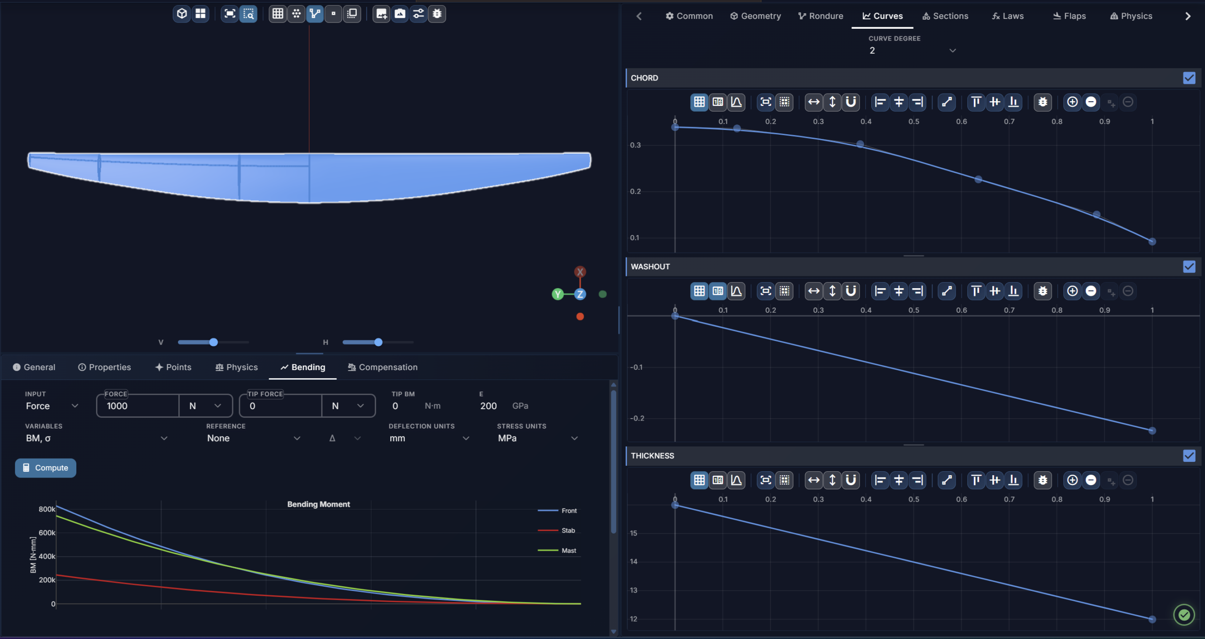
Task: Uncheck the WASHOUT section checkbox
Action: [1189, 267]
